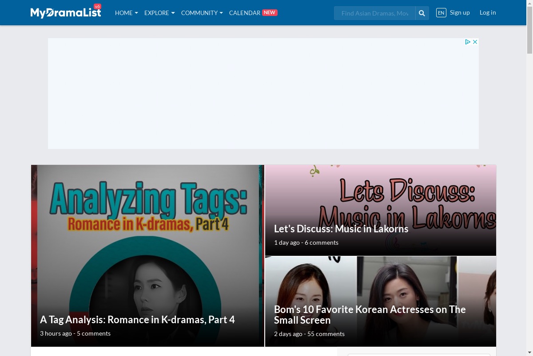Click '3 hours ago - 5 comments' text

pyautogui.click(x=75, y=333)
